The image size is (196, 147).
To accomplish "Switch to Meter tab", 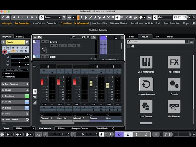I will pos(170,36).
